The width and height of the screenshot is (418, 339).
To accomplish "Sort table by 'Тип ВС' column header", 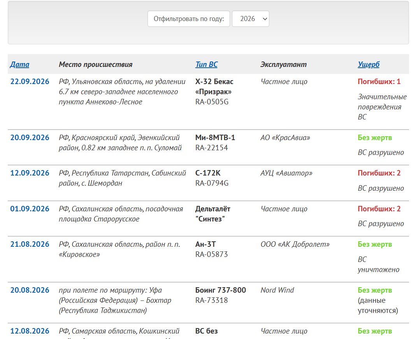I will 206,65.
